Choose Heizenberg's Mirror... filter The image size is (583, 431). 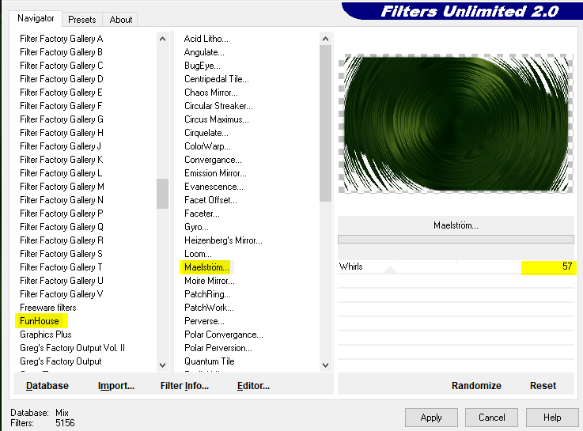pos(223,240)
